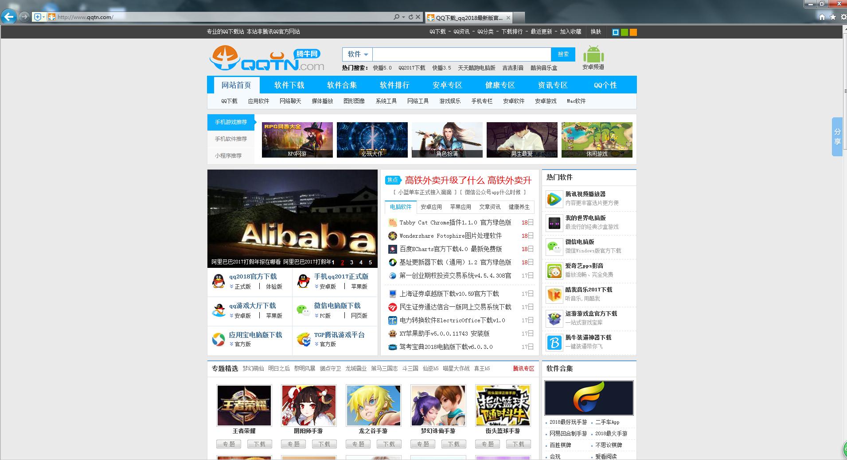This screenshot has height=460, width=847.
Task: Open the address bar dropdown arrow
Action: coord(403,17)
